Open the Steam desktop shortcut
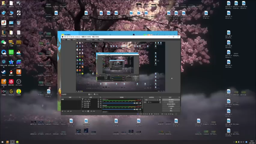 coord(4,73)
